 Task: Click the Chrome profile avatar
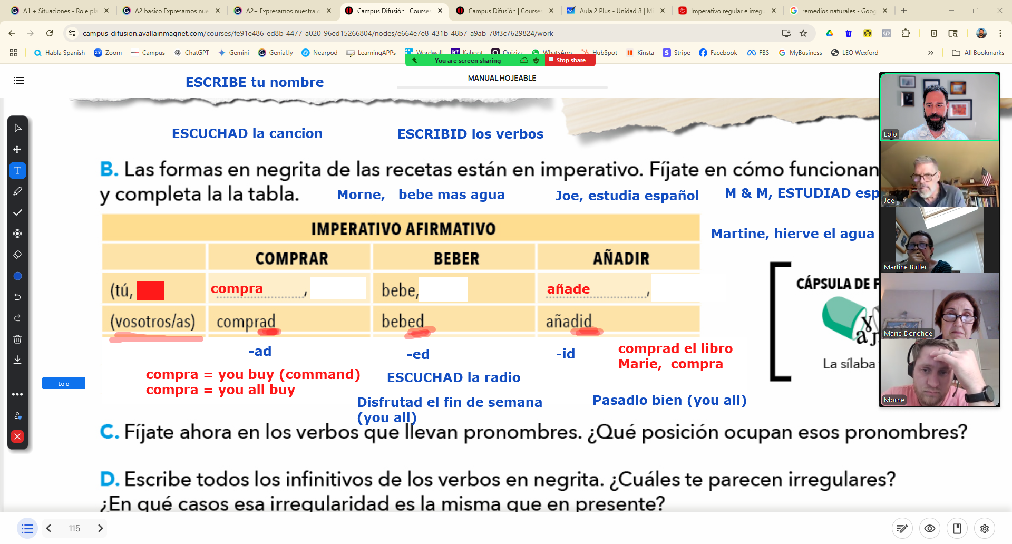point(981,33)
